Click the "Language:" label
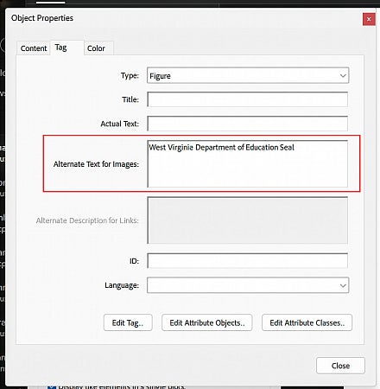The width and height of the screenshot is (380, 389). (122, 285)
